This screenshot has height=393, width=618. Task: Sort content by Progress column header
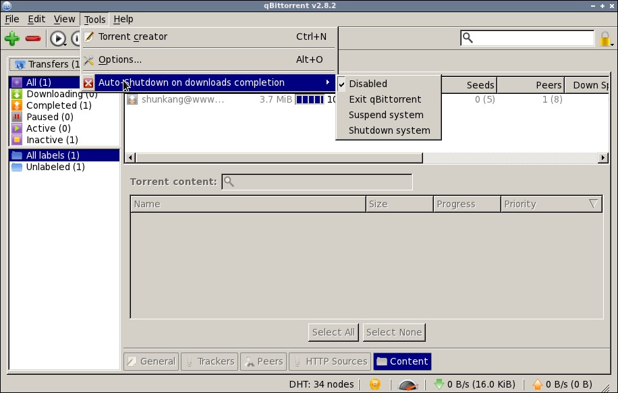[x=467, y=204]
